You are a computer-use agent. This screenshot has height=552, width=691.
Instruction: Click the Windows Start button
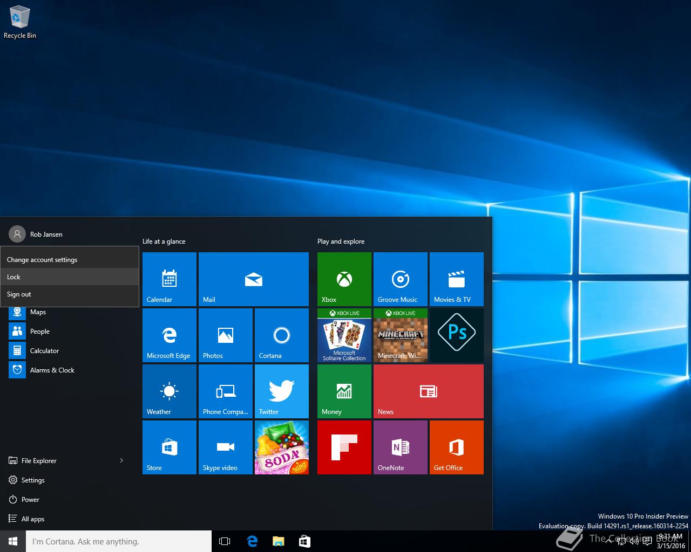[x=13, y=541]
